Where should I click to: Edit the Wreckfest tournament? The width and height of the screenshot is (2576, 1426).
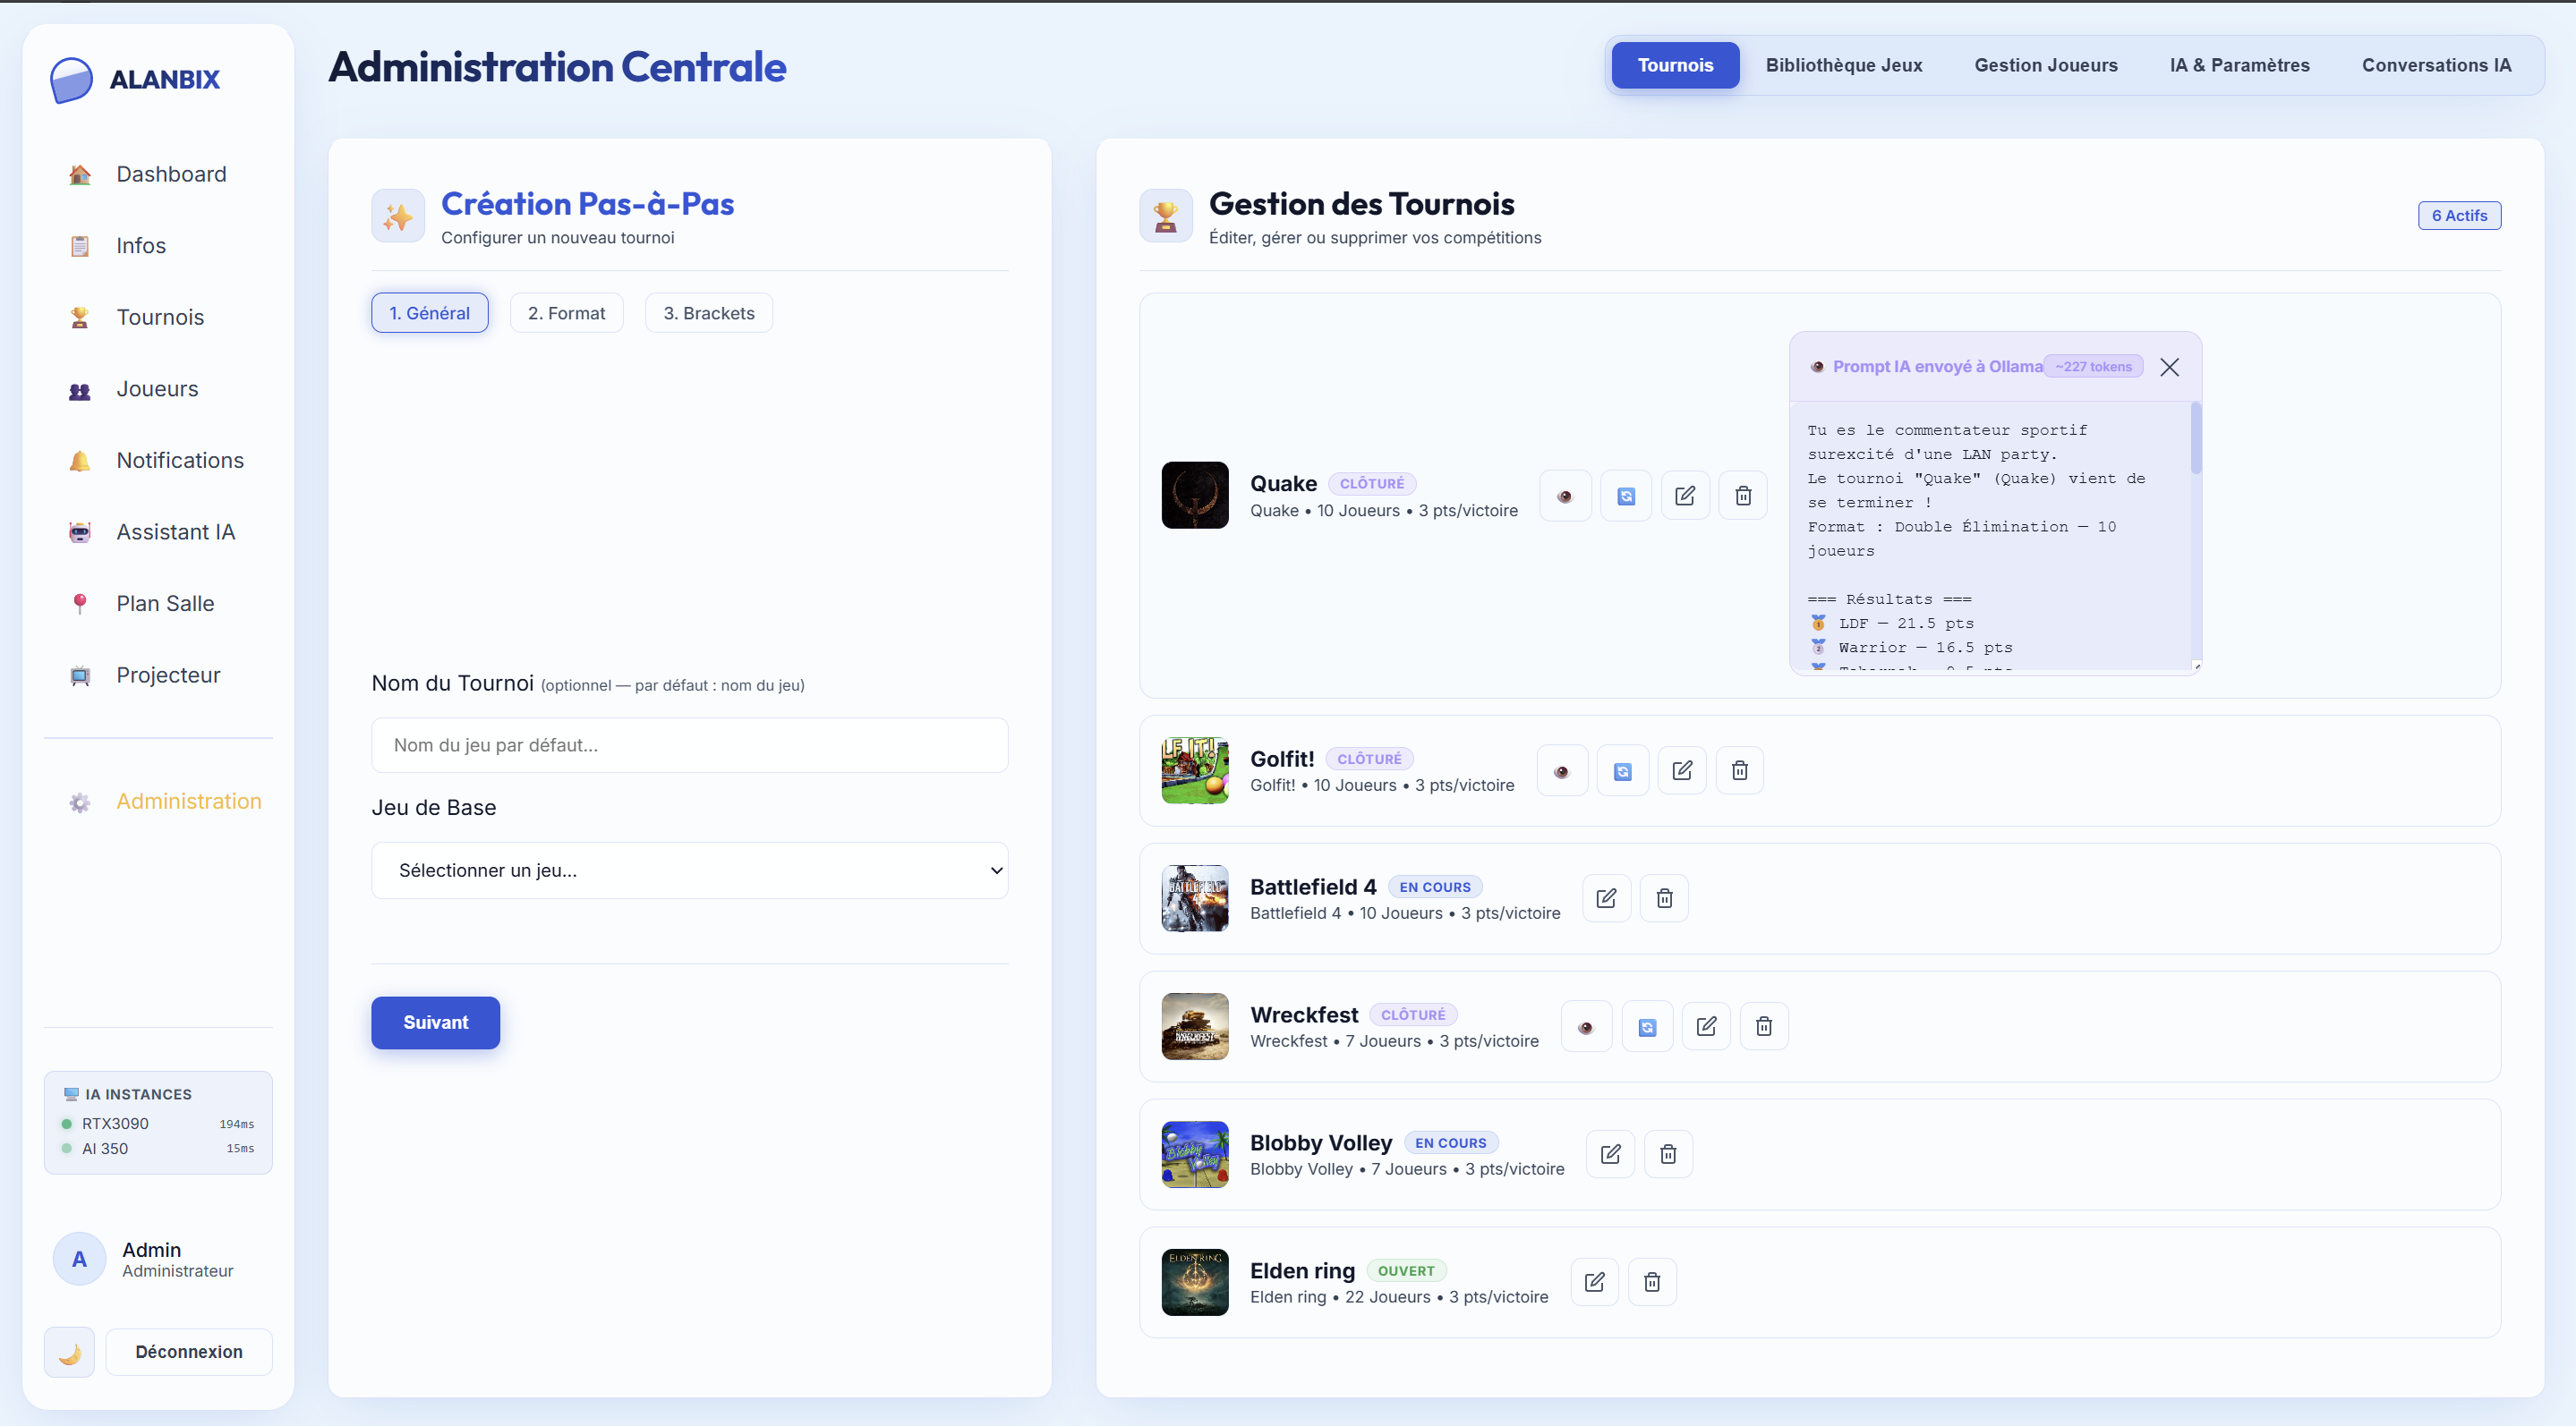pyautogui.click(x=1706, y=1026)
